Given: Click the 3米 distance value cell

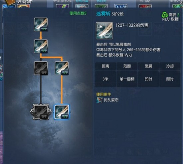Looking at the screenshot, I should point(105,79).
